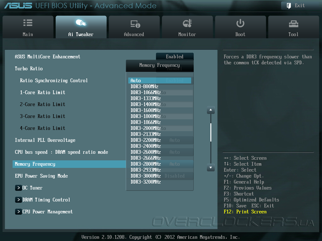The image size is (322, 241).
Task: Click the Boot power icon
Action: [240, 23]
